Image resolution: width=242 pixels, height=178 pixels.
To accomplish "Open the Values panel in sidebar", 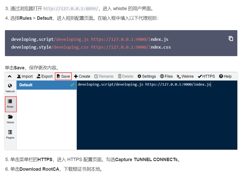I will (10, 119).
